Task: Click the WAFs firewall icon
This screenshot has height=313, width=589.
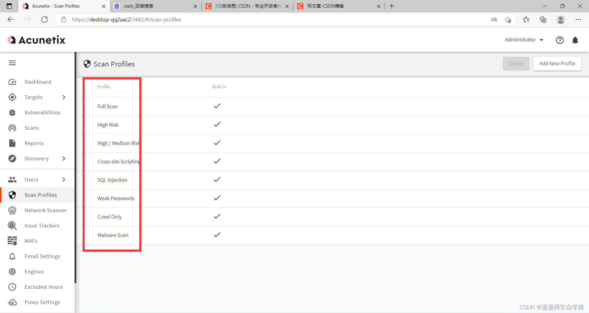Action: [x=12, y=241]
